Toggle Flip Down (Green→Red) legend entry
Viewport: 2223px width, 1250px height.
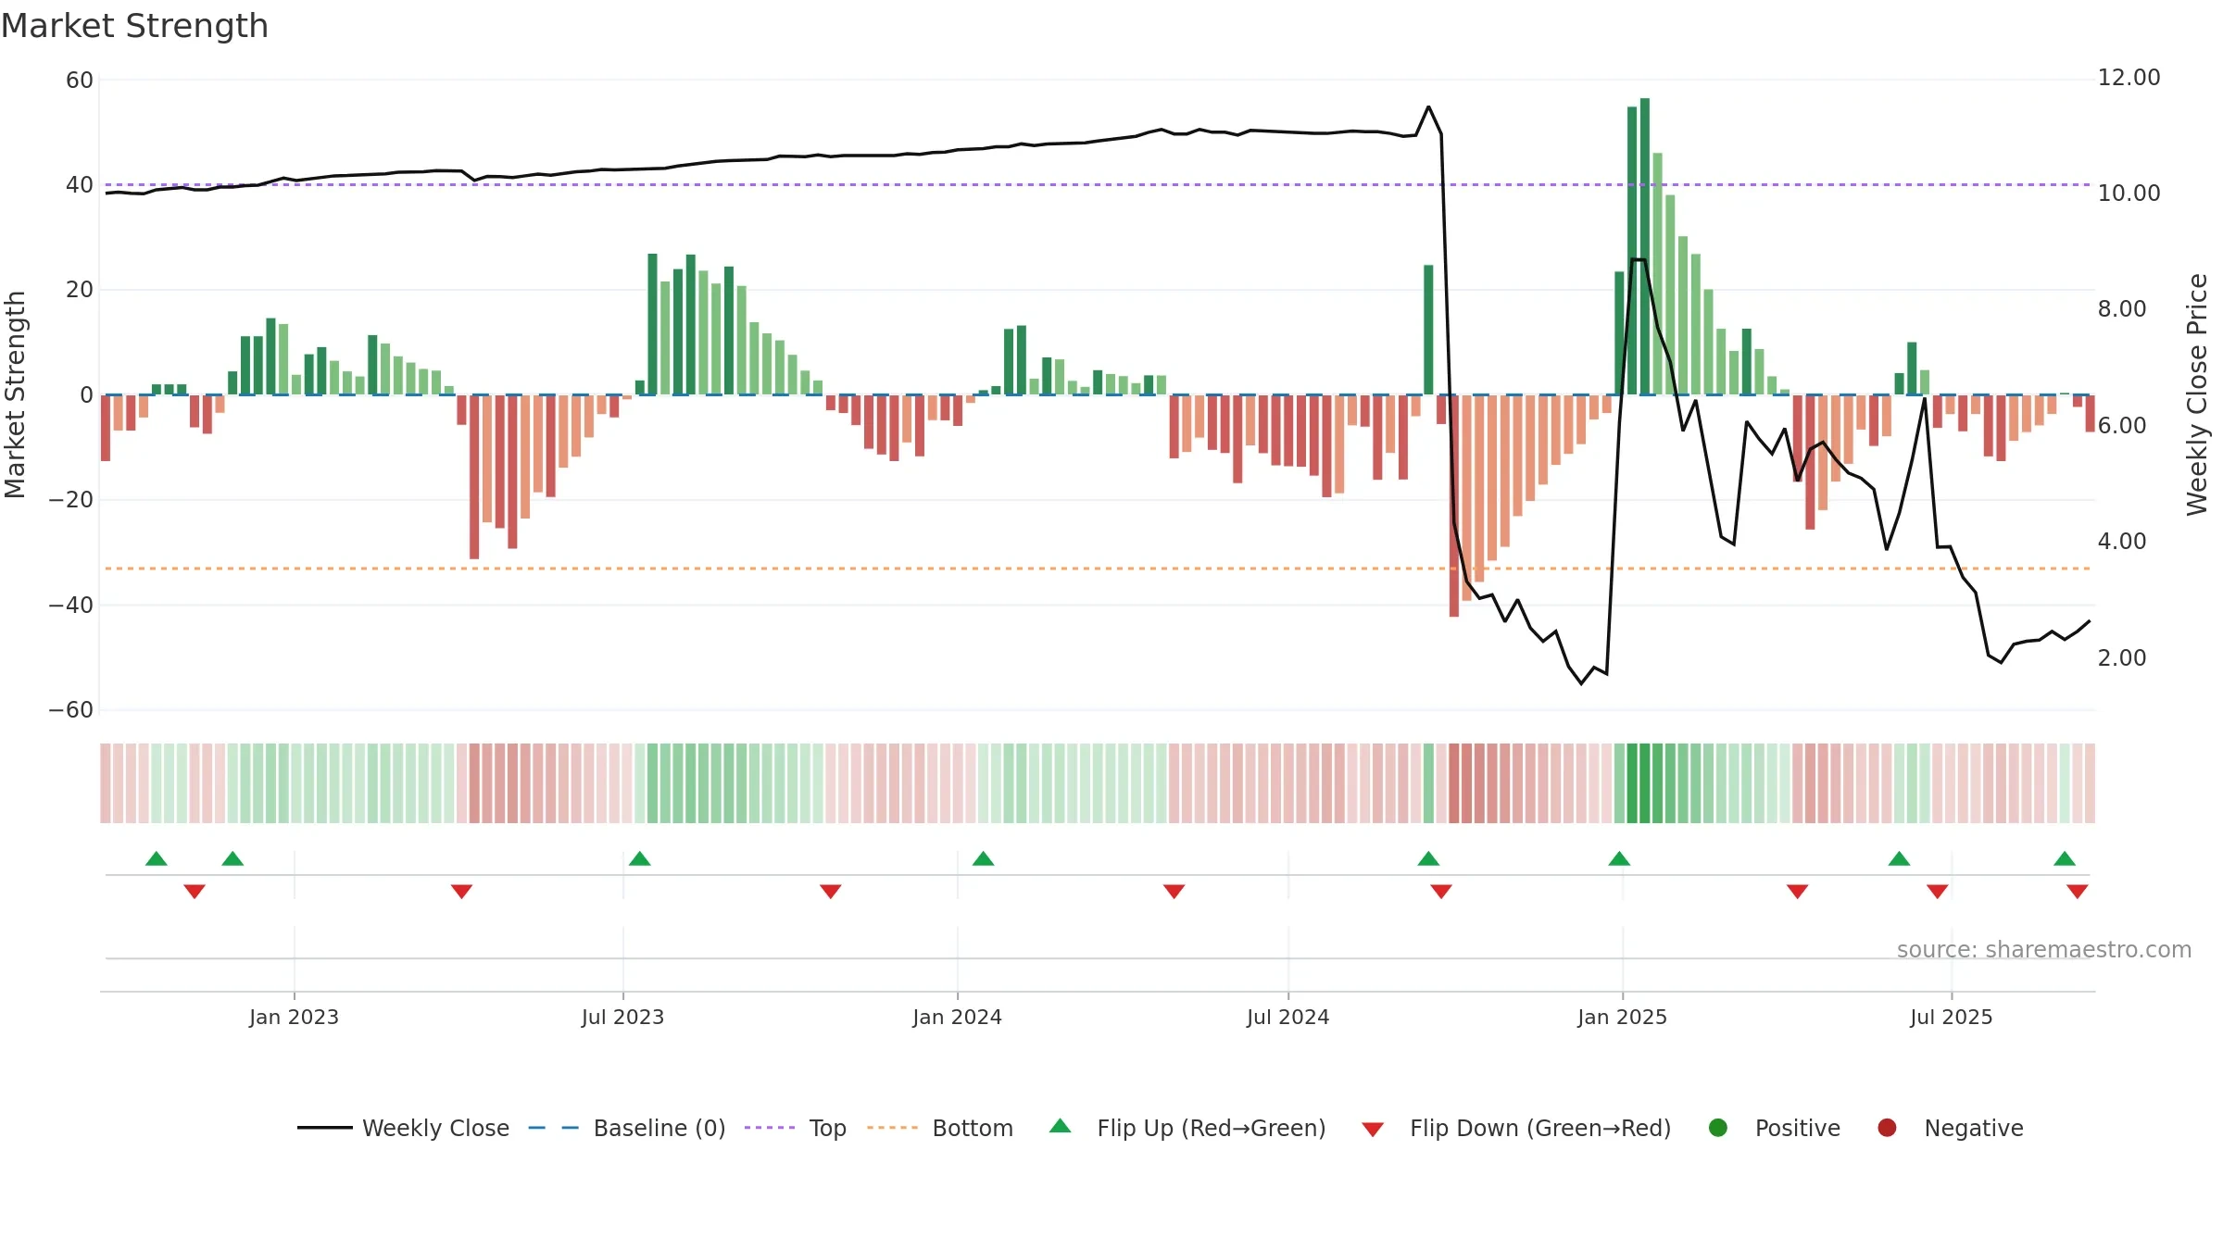[1516, 1128]
